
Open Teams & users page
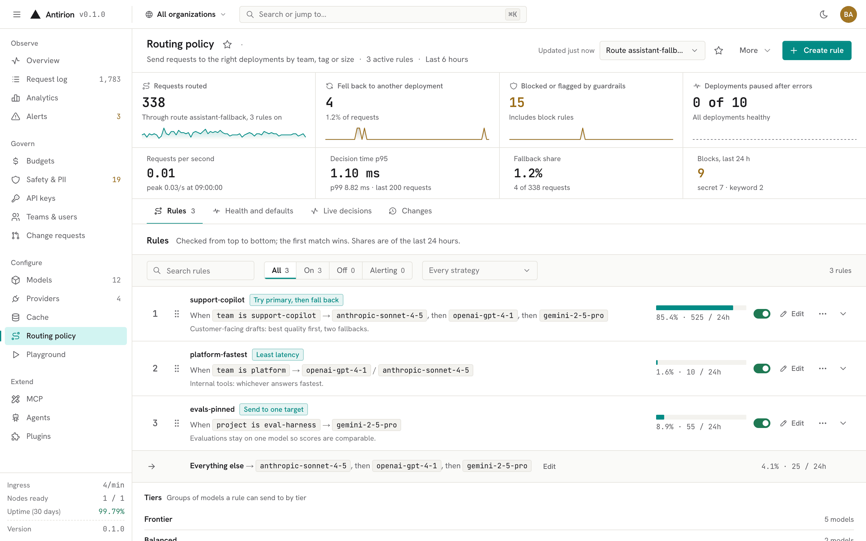coord(66,217)
